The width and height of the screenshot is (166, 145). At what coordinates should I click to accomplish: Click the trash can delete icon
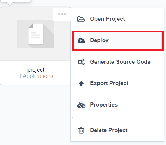(81, 130)
